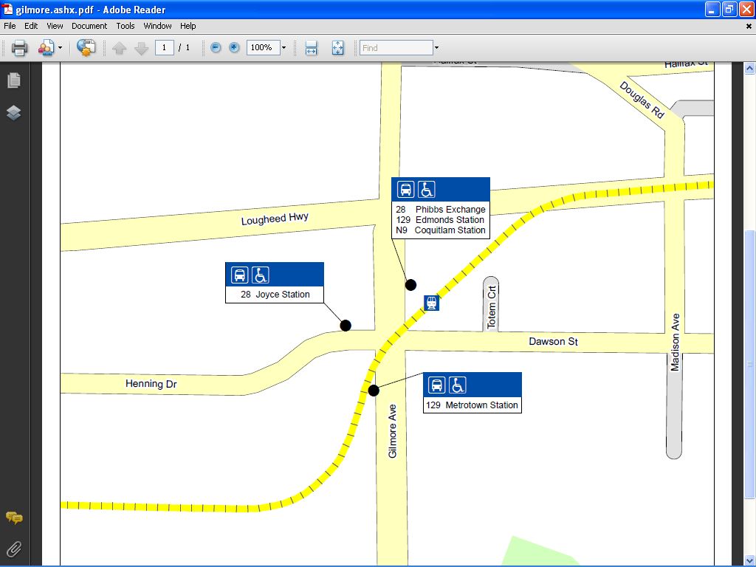Screen dimensions: 756x567
Task: Click the 'Madison Ave' street label
Action: [x=675, y=343]
